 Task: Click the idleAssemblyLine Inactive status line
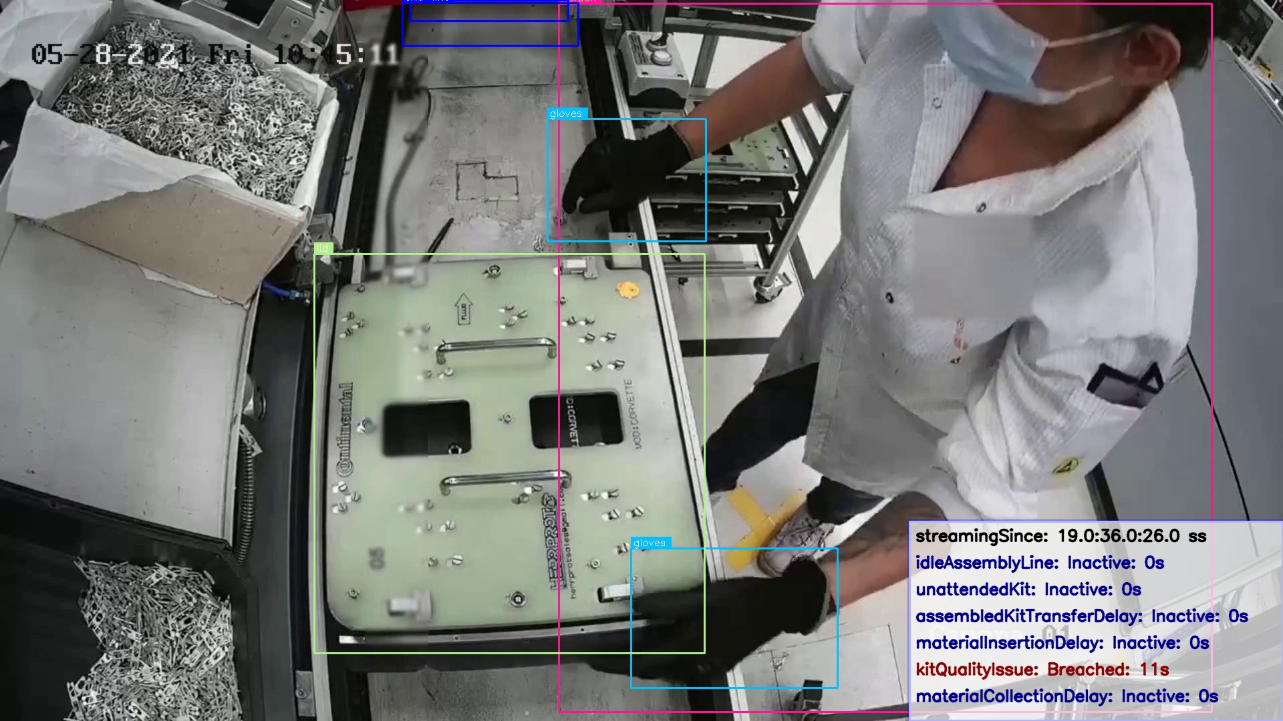(x=1039, y=563)
